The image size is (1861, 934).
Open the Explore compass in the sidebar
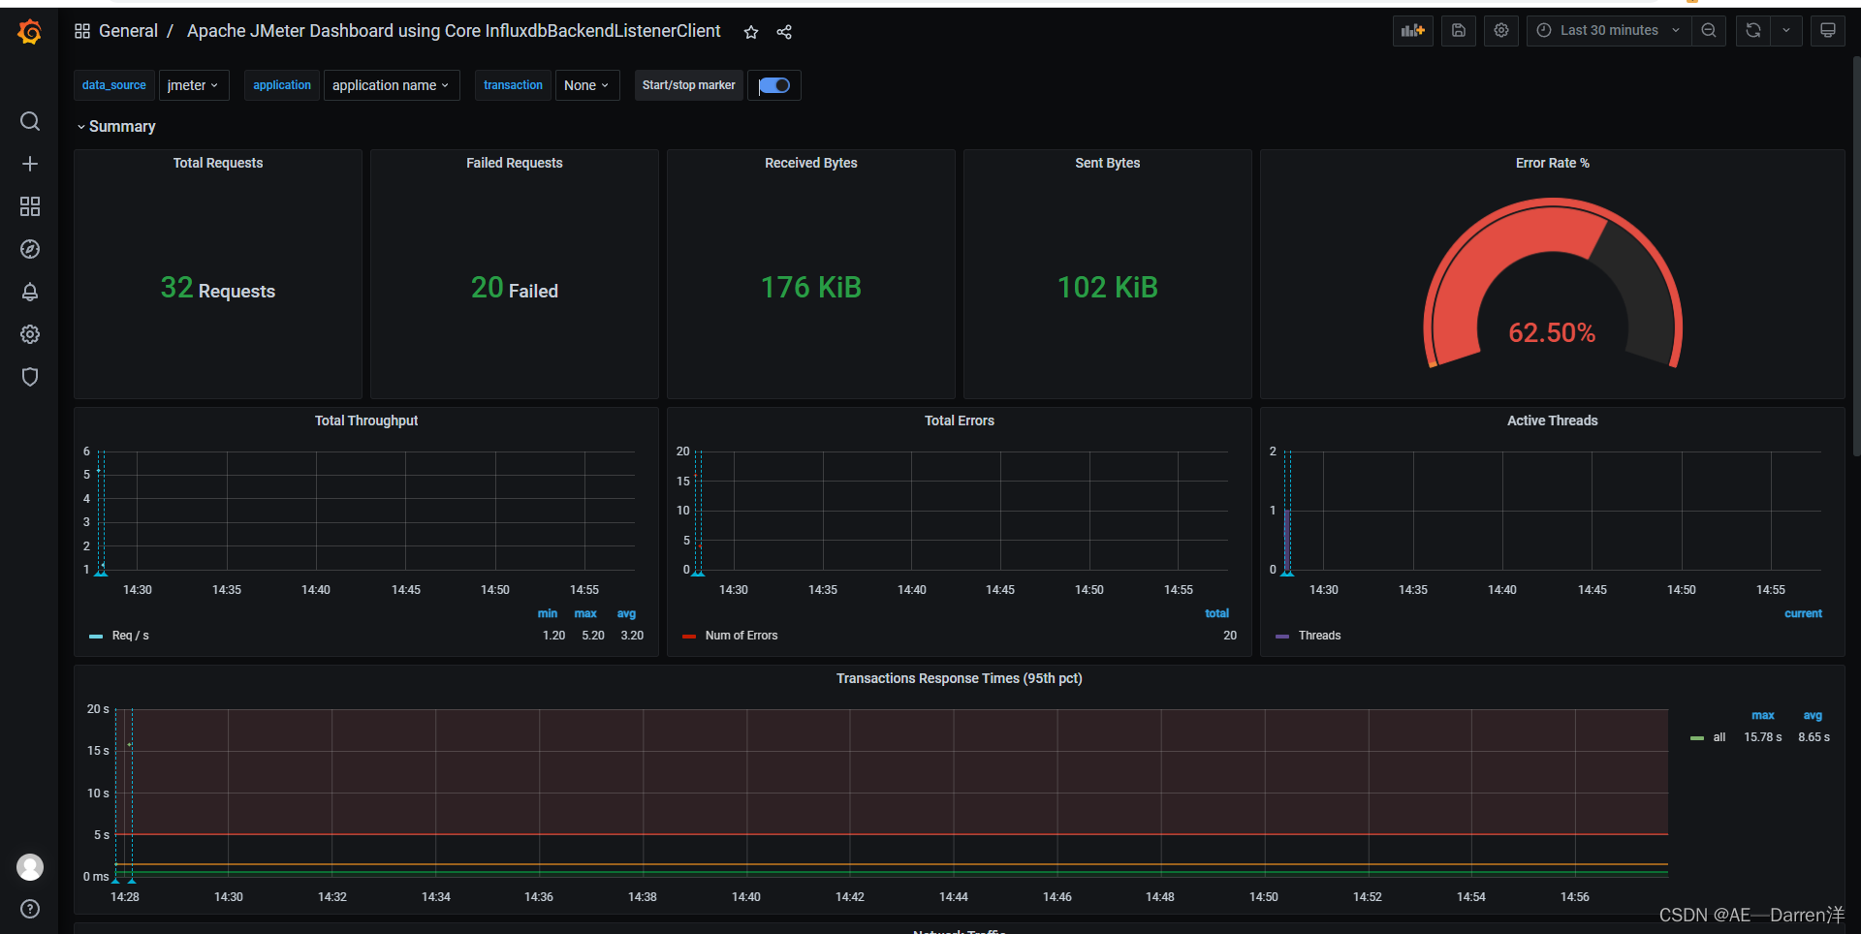click(x=30, y=249)
